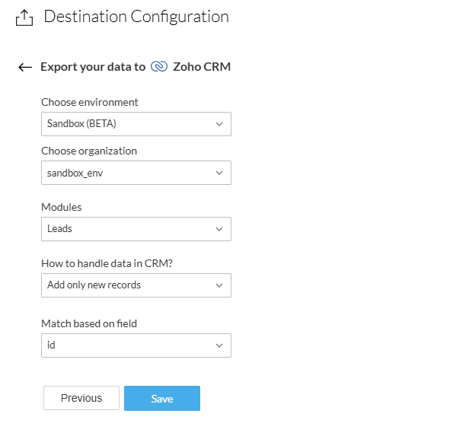Expand the Modules dropdown chevron
Image resolution: width=469 pixels, height=436 pixels.
[219, 229]
